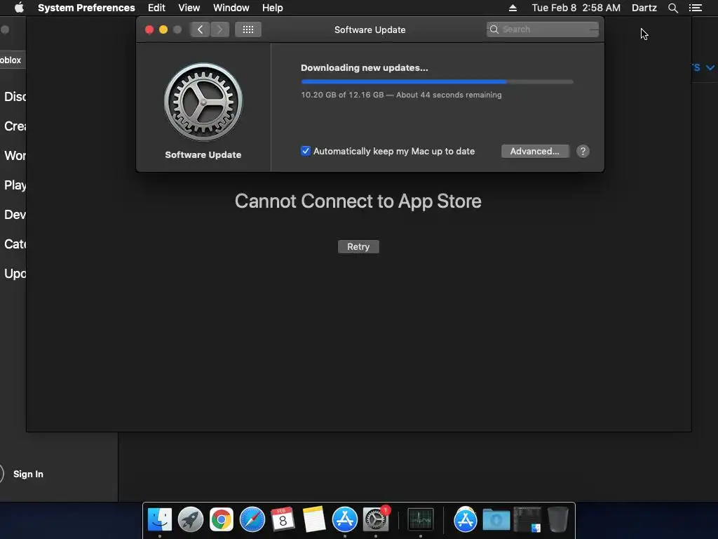Click Retry in the App Store window

point(358,246)
